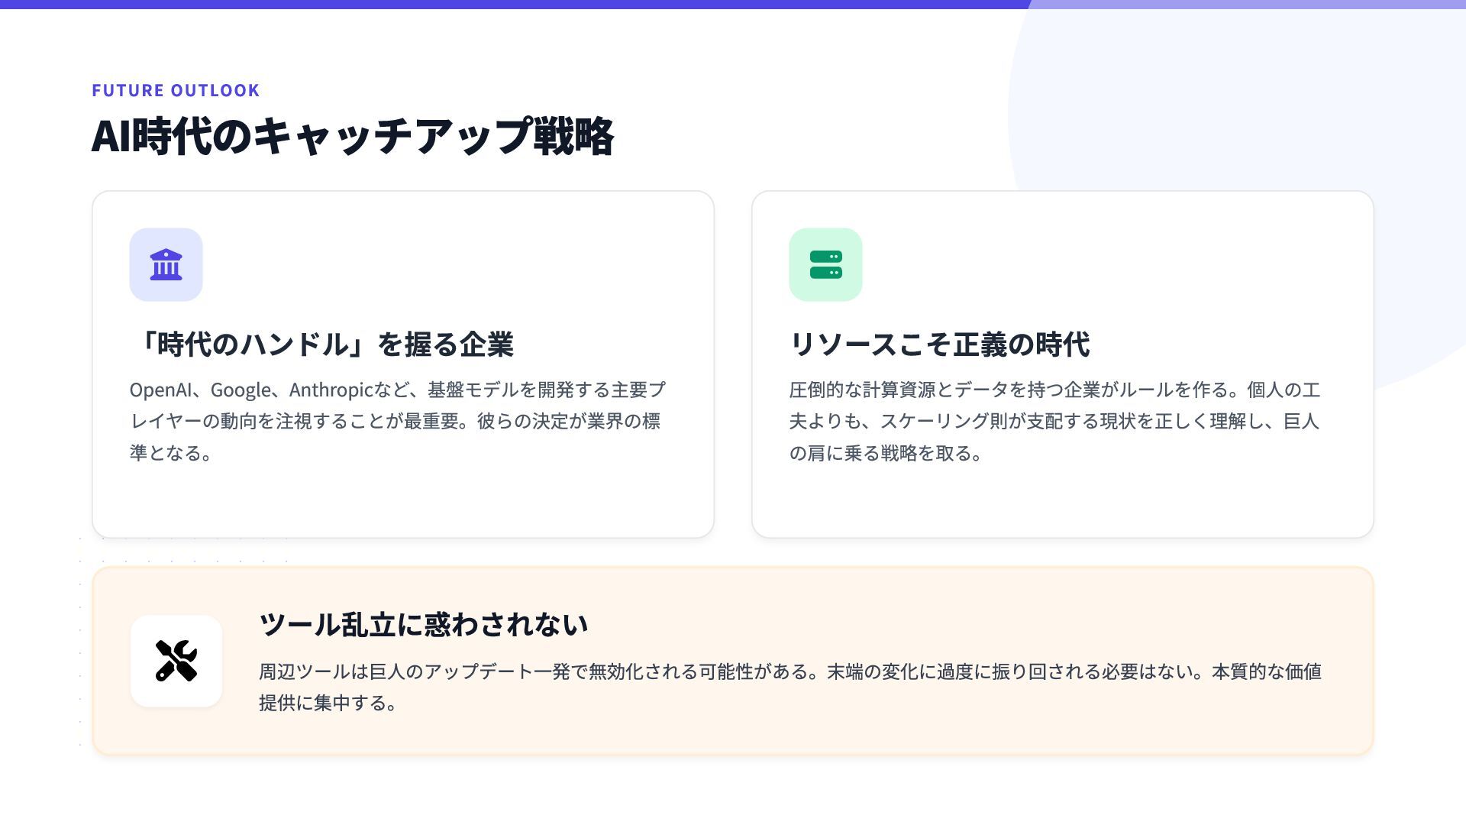
Task: Click the word OpenAI in the first card
Action: [160, 390]
